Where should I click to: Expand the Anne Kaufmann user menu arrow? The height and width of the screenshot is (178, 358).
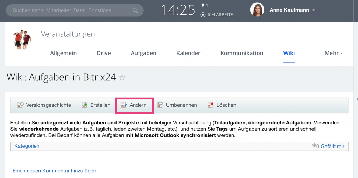314,10
